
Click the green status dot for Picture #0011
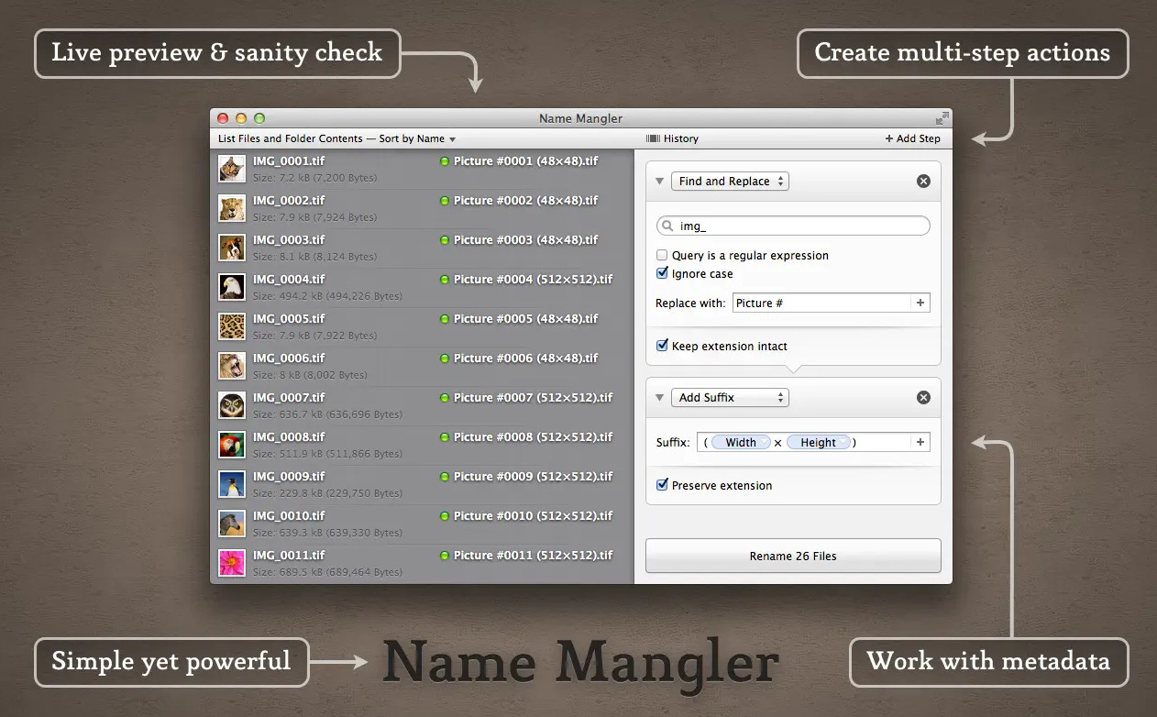[445, 556]
